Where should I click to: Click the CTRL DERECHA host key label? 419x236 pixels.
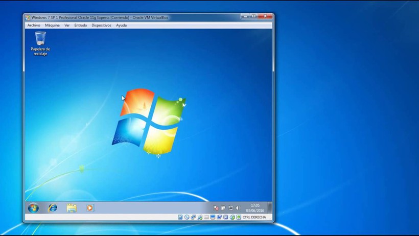pyautogui.click(x=254, y=217)
